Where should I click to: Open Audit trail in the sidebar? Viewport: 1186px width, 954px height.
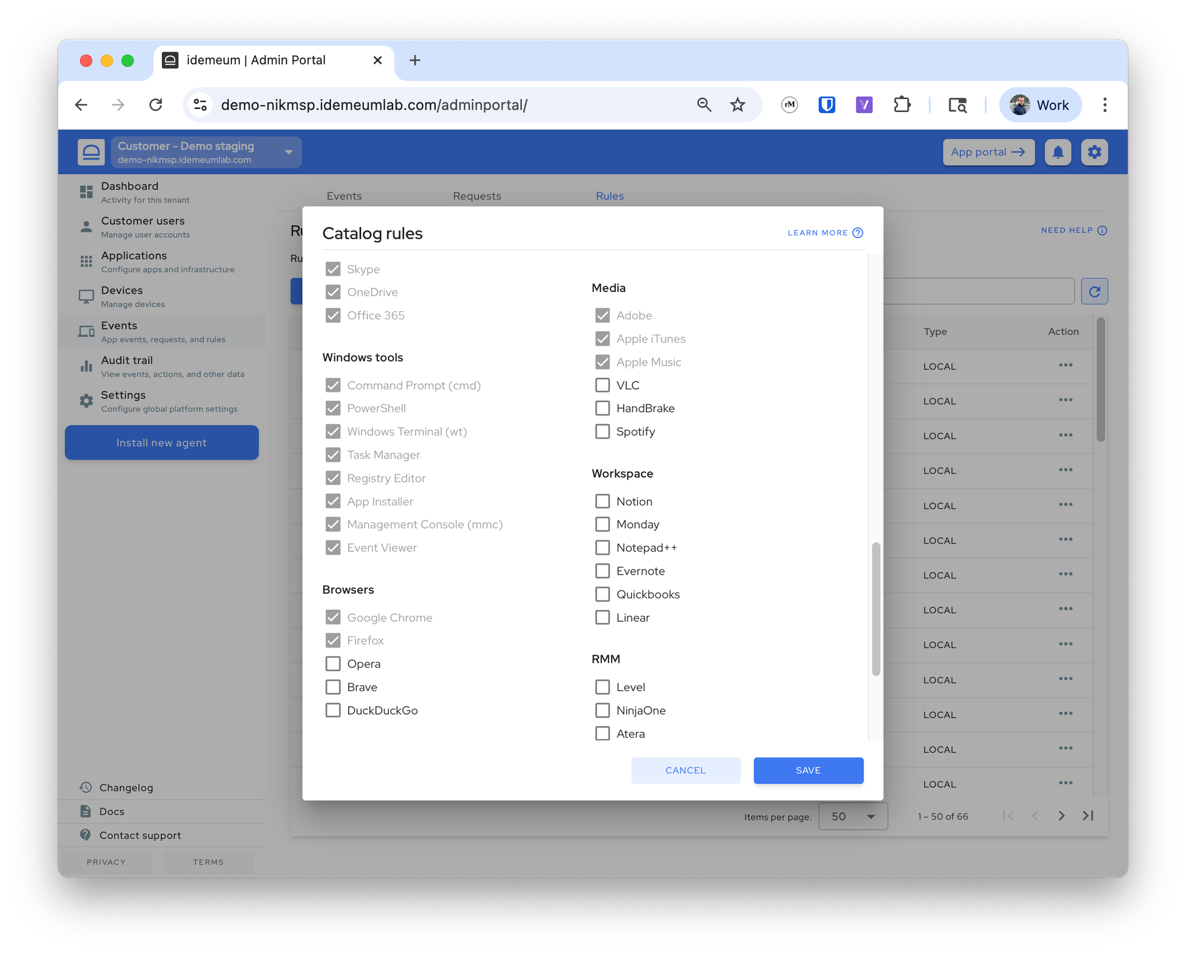(162, 366)
